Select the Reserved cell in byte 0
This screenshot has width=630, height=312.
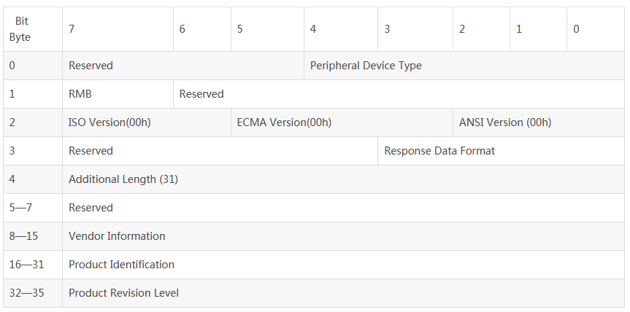183,66
